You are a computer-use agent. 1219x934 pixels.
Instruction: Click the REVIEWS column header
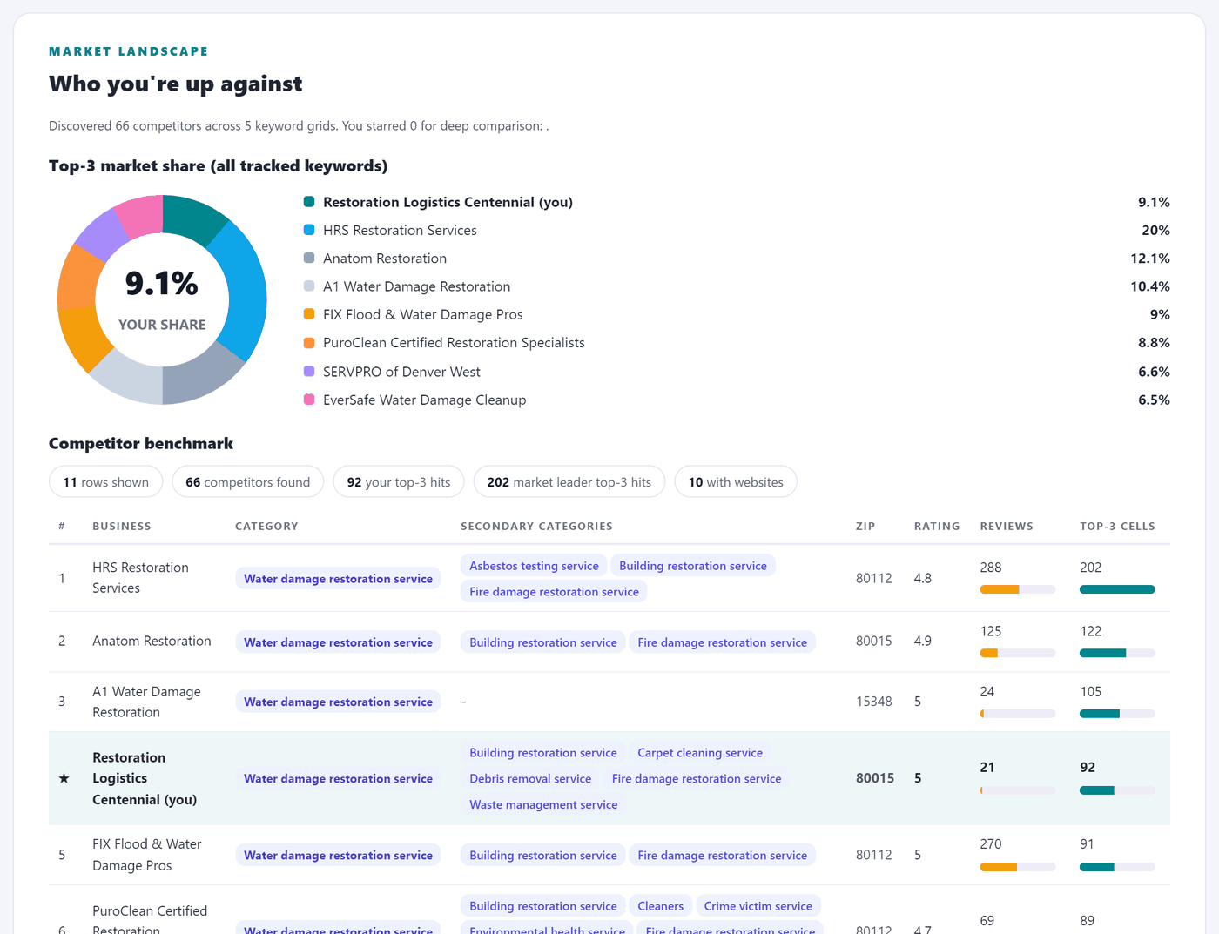[x=1007, y=526]
